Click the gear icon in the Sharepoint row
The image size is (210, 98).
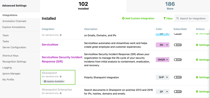pyautogui.click(x=197, y=77)
